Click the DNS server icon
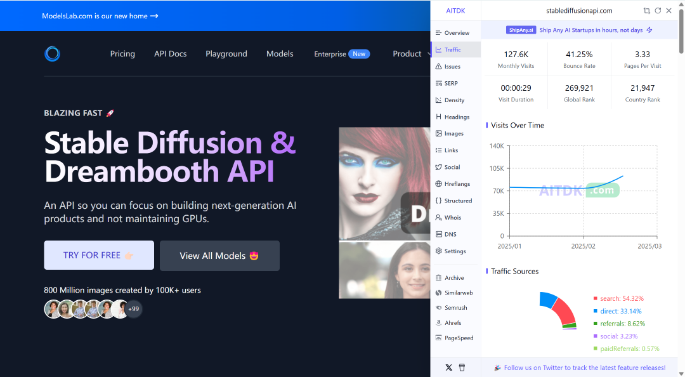This screenshot has height=377, width=685. click(439, 234)
